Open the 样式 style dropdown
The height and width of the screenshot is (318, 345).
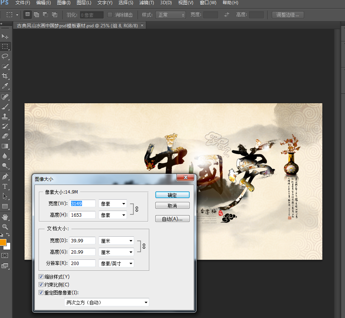pyautogui.click(x=170, y=15)
